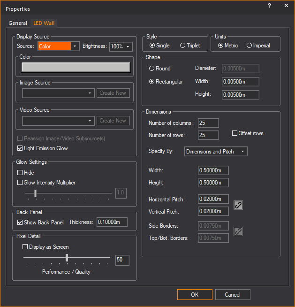Screen dimensions: 295x307
Task: Switch to the General tab
Action: (x=18, y=23)
